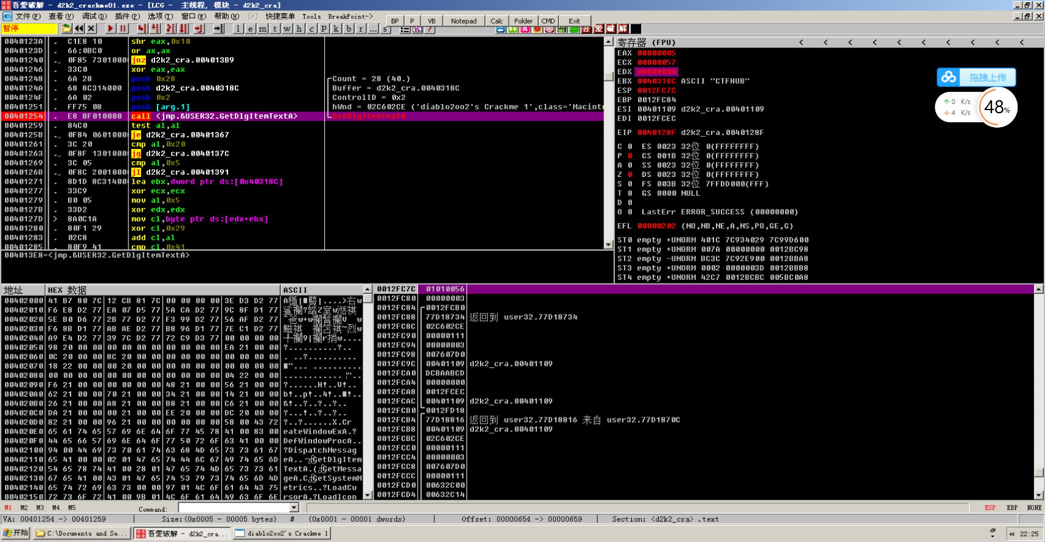Click the Rewind/restart program icon
Screen dimensions: 1045x542
point(79,29)
